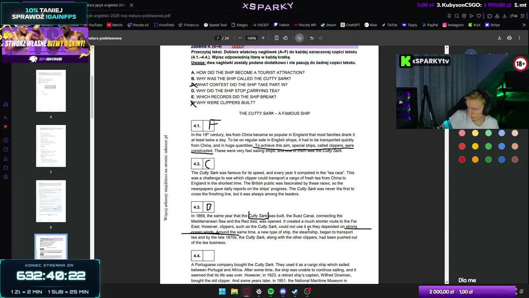Image resolution: width=529 pixels, height=298 pixels.
Task: Pick the light pink color in top row
Action: click(x=462, y=133)
